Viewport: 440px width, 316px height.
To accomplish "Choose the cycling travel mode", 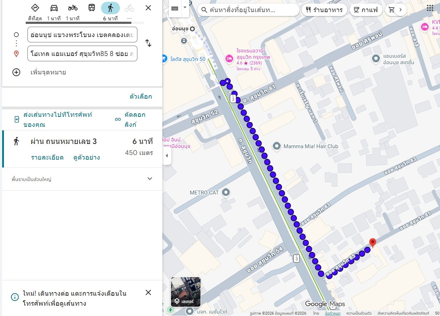I will tap(129, 8).
